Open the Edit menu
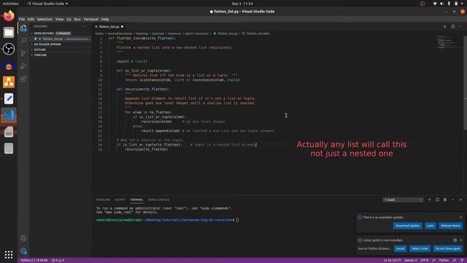The height and width of the screenshot is (263, 467). coord(31,19)
